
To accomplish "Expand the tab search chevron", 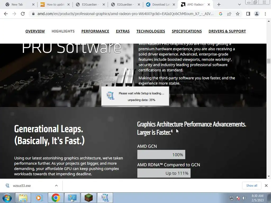I will (239, 4).
